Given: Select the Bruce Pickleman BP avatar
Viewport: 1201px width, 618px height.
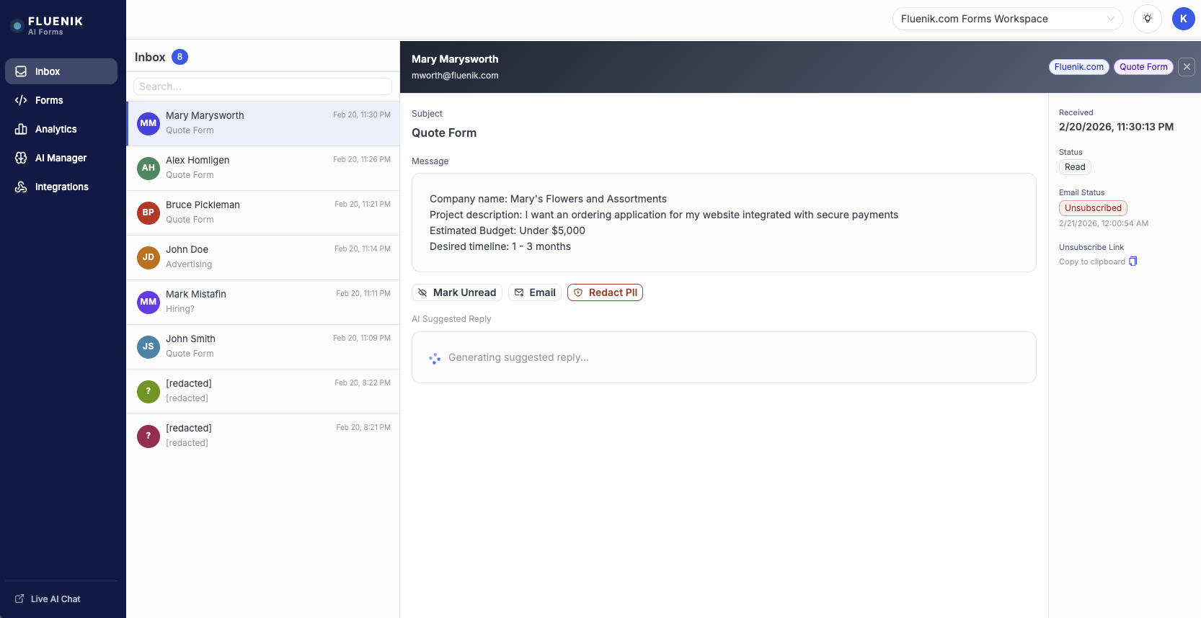Looking at the screenshot, I should point(149,212).
